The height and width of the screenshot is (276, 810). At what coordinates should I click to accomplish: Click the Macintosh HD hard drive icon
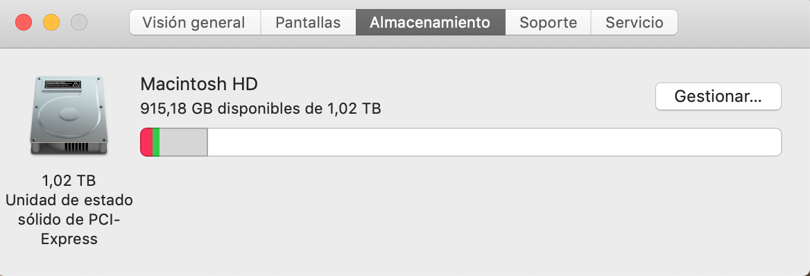[69, 114]
